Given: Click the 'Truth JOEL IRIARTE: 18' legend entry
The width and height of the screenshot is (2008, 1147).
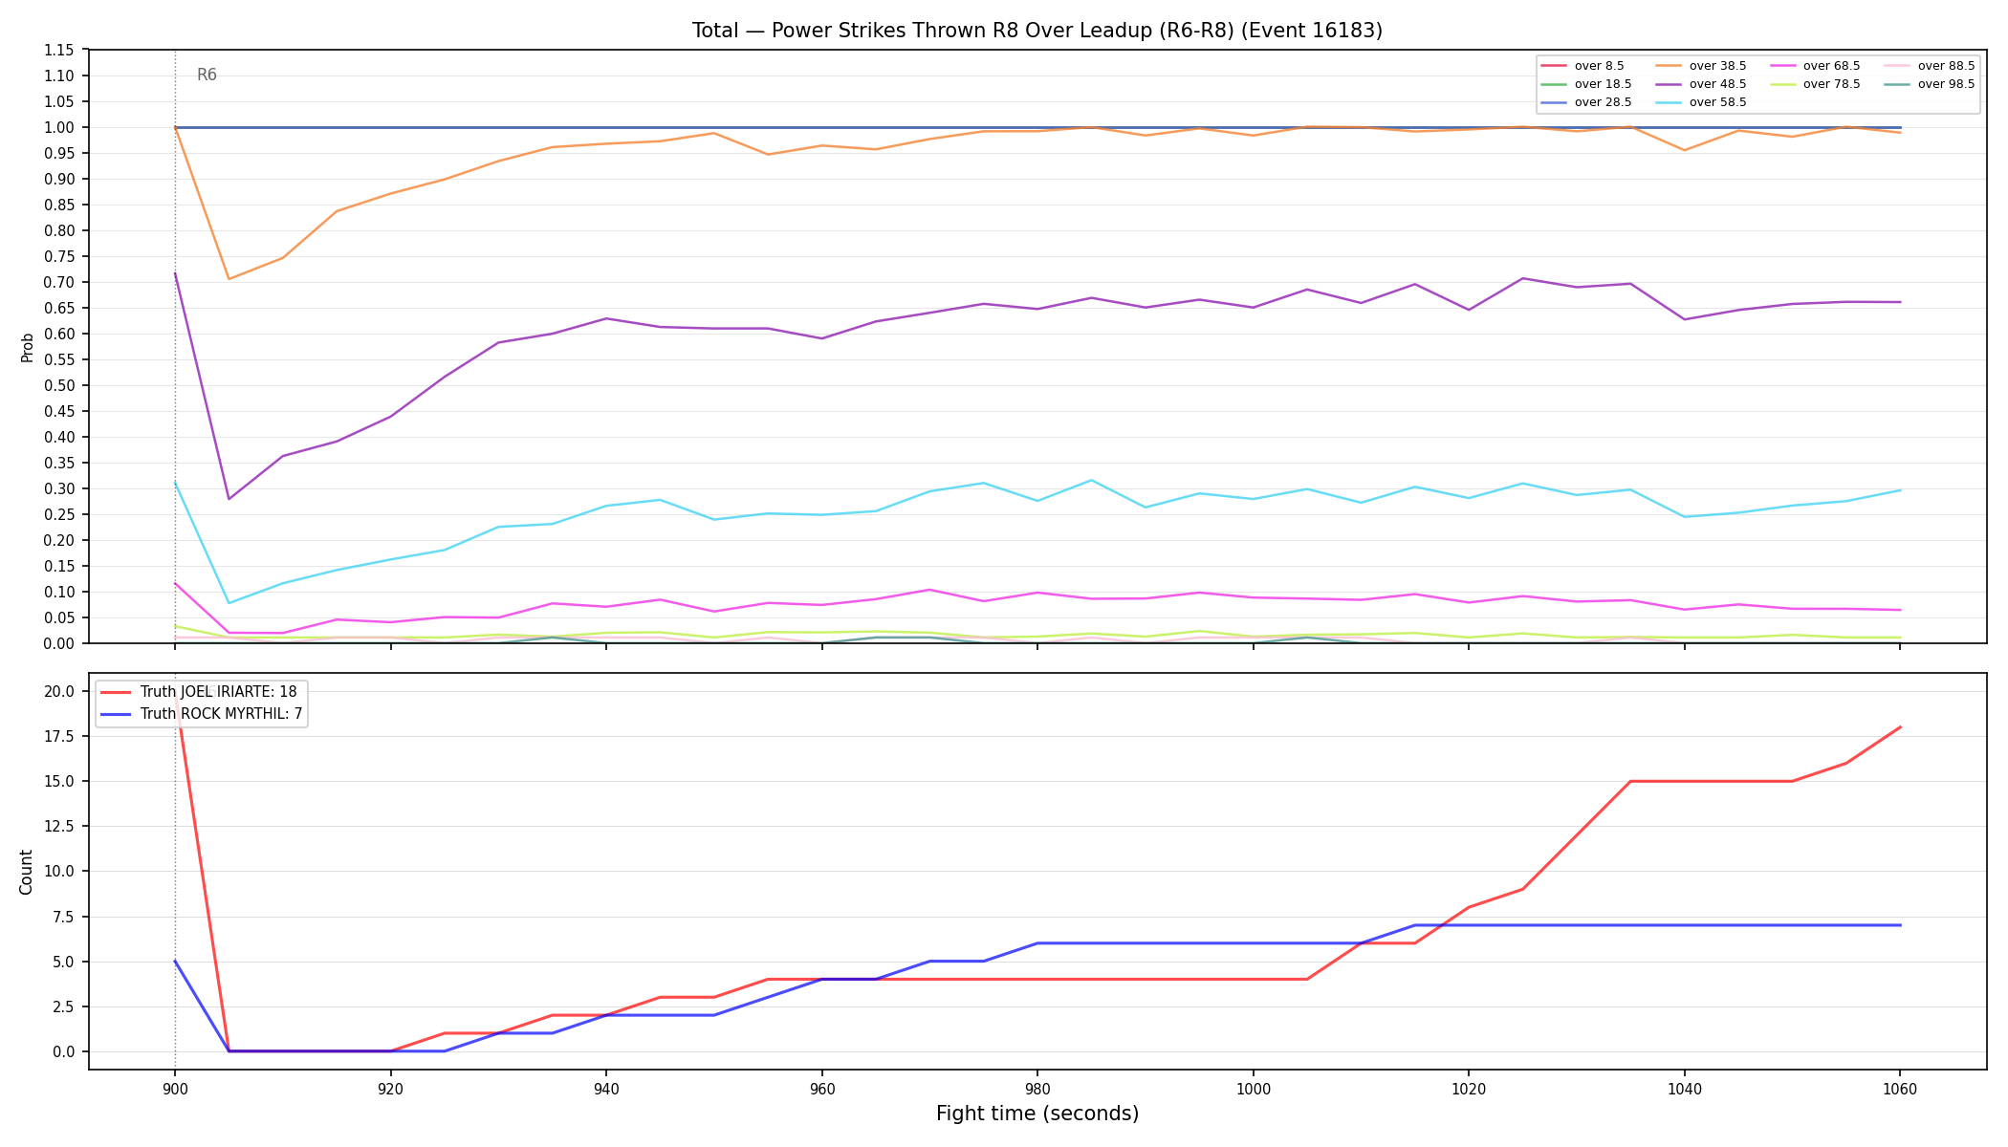Looking at the screenshot, I should click(199, 692).
